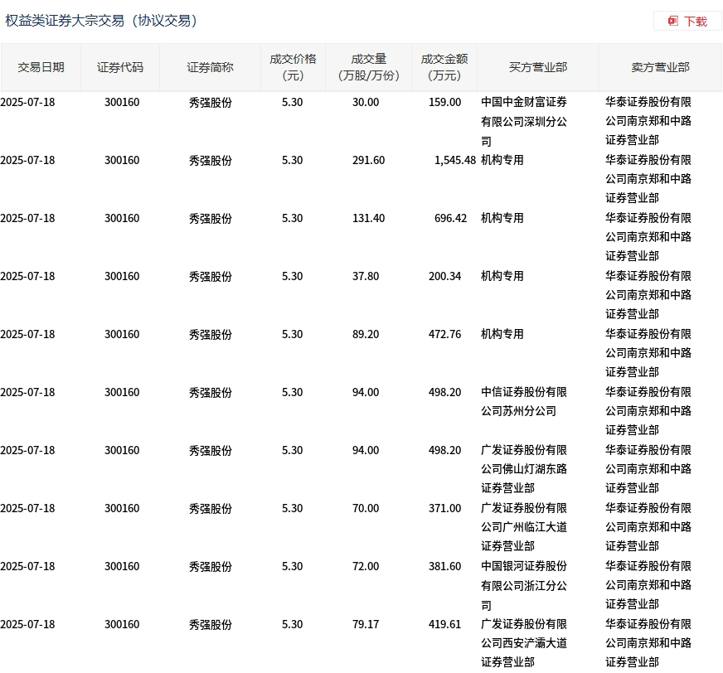Click 秀强股份 in the 200.34 row
This screenshot has height=673, width=723.
pyautogui.click(x=211, y=277)
